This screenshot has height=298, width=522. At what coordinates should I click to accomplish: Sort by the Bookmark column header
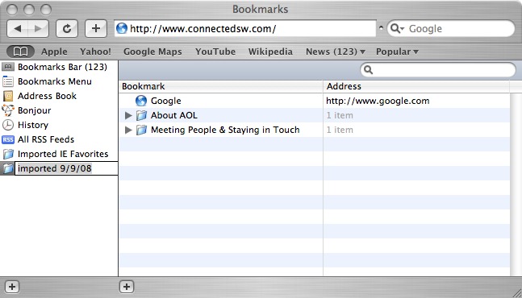coord(220,86)
